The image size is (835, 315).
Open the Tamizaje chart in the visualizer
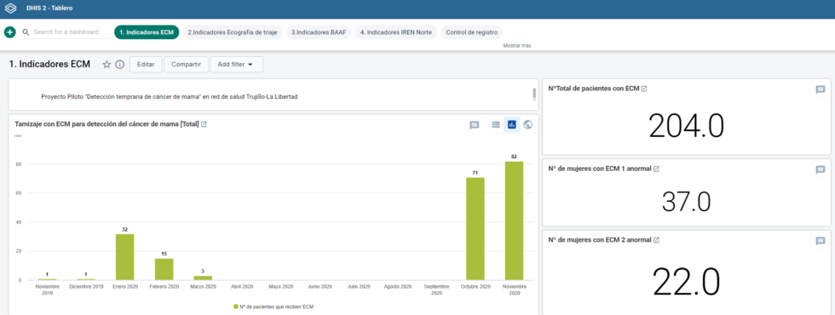point(204,124)
